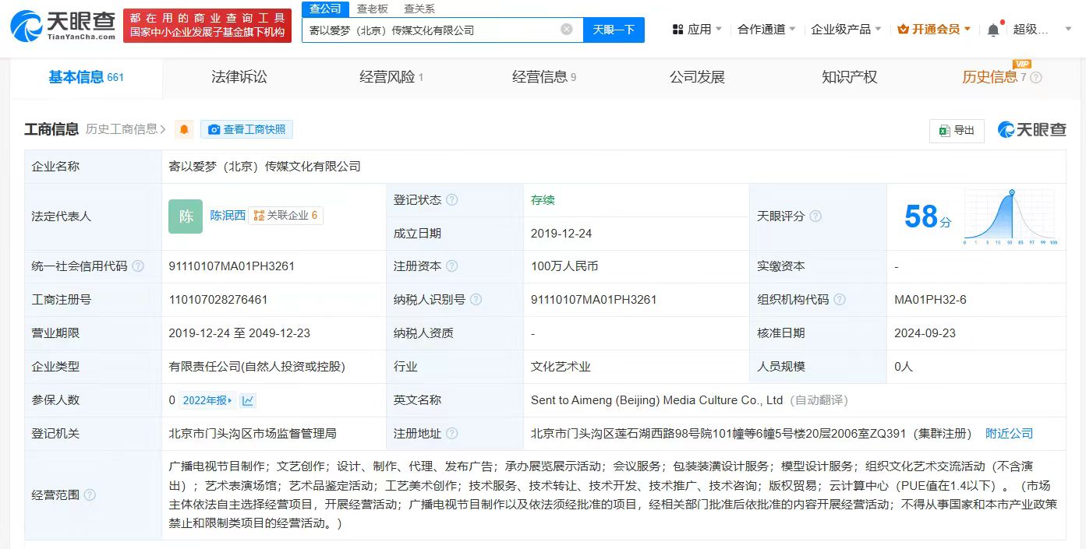Click establishment date 2019-12-24
This screenshot has width=1086, height=549.
[x=561, y=233]
